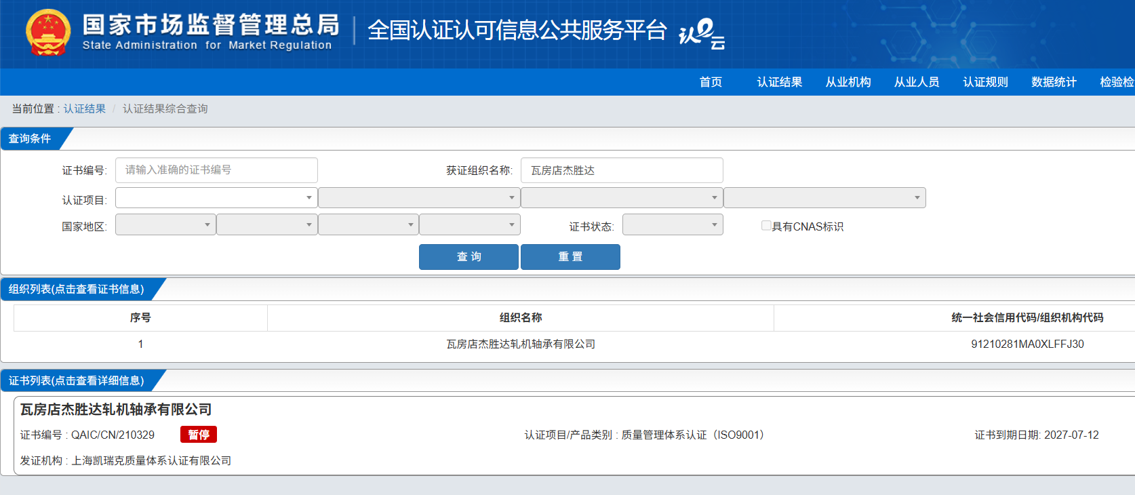Click issuing body 上海凯瑞克质量体系认证有限公司
This screenshot has width=1135, height=495.
pos(151,460)
